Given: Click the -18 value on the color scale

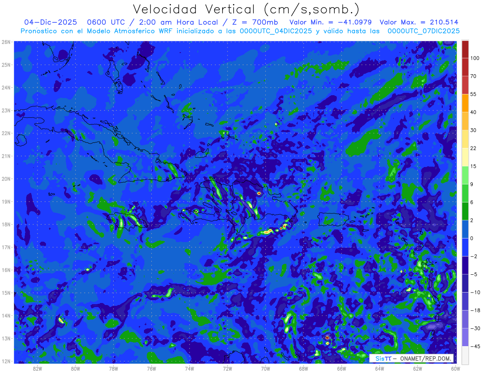Looking at the screenshot, I should [x=475, y=311].
